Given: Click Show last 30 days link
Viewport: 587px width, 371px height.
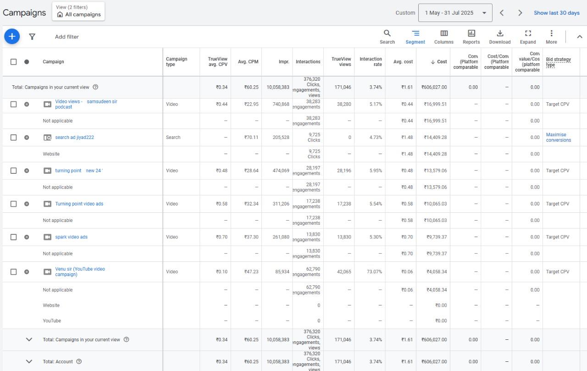Looking at the screenshot, I should [557, 13].
